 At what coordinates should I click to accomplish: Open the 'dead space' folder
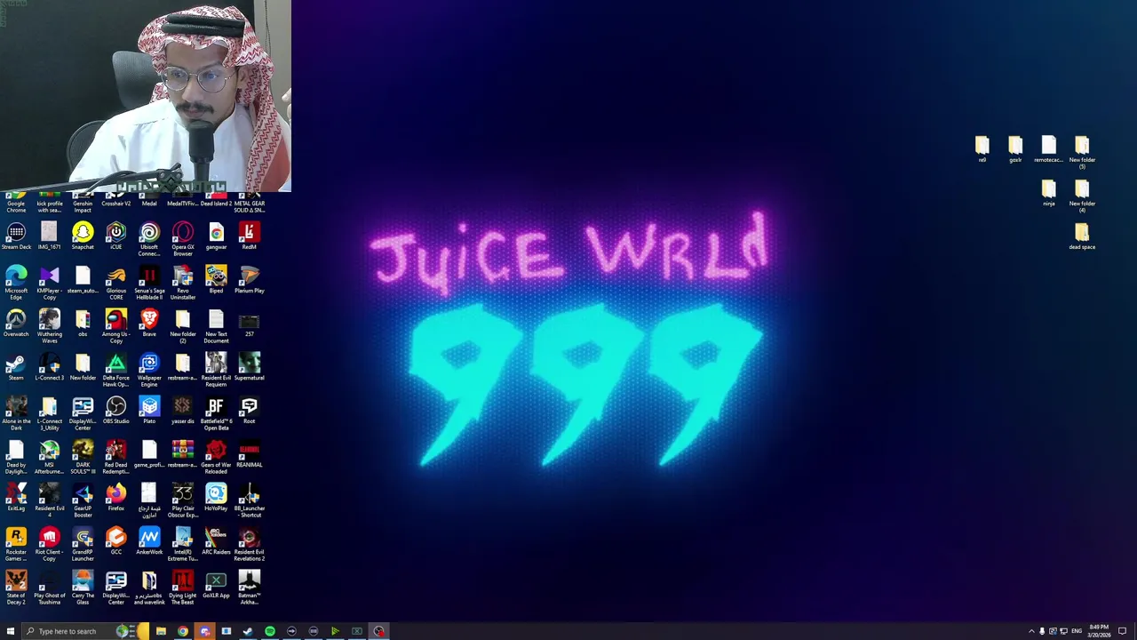(1082, 236)
